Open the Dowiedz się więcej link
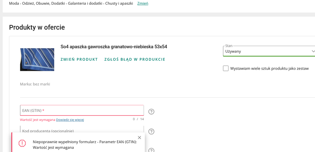The height and width of the screenshot is (152, 315). pos(70,120)
